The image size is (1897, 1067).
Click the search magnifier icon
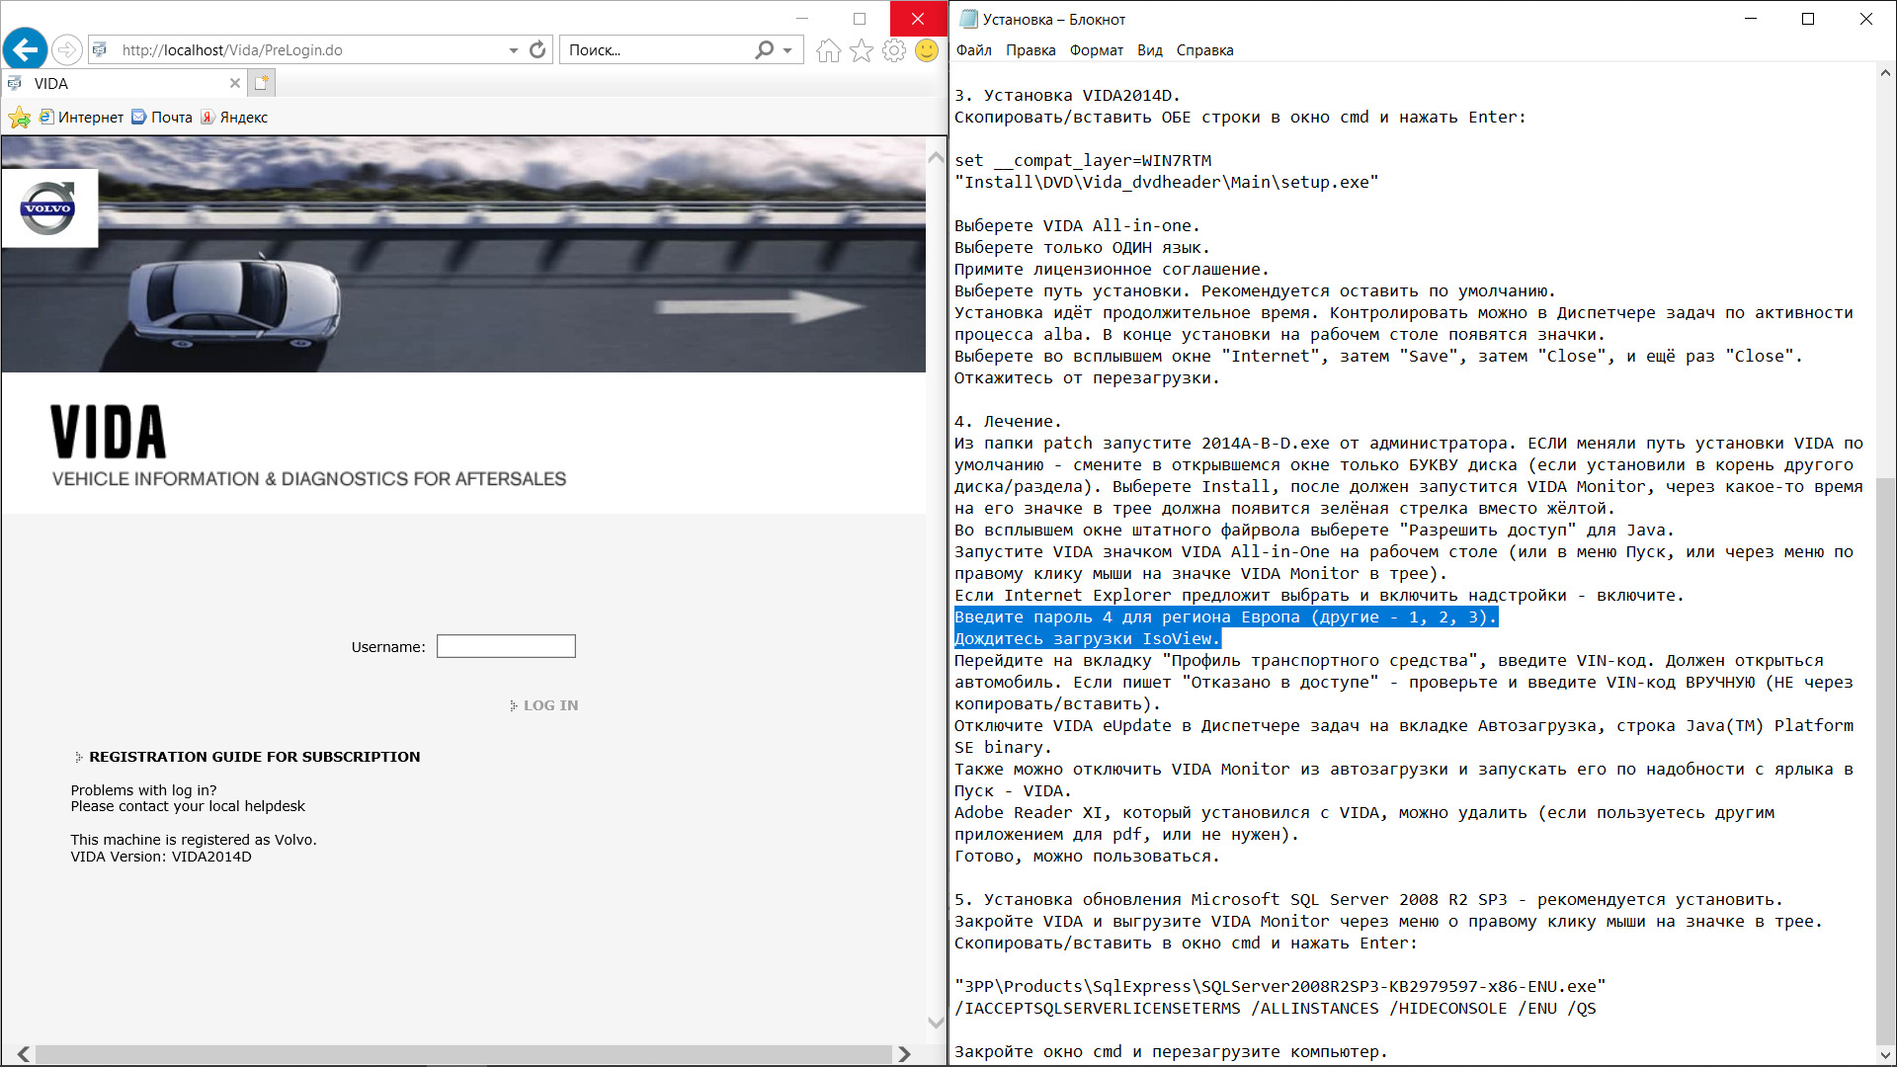click(x=764, y=49)
